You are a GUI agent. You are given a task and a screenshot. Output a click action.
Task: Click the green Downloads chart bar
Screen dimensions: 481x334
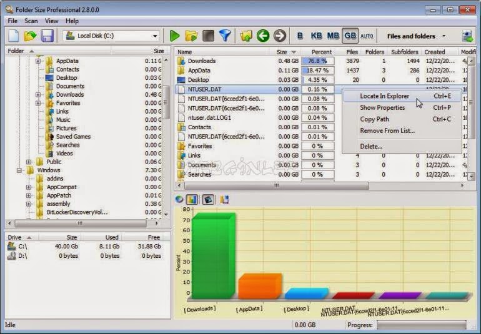click(x=214, y=255)
